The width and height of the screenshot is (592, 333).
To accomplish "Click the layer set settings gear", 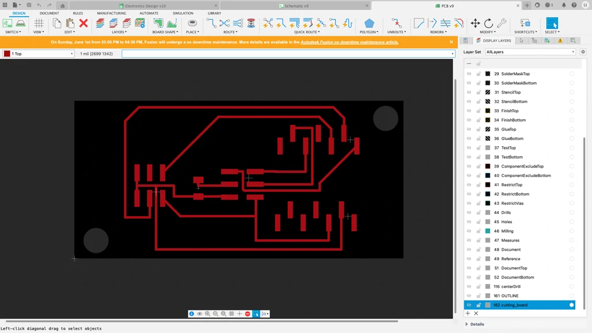I will click(583, 51).
